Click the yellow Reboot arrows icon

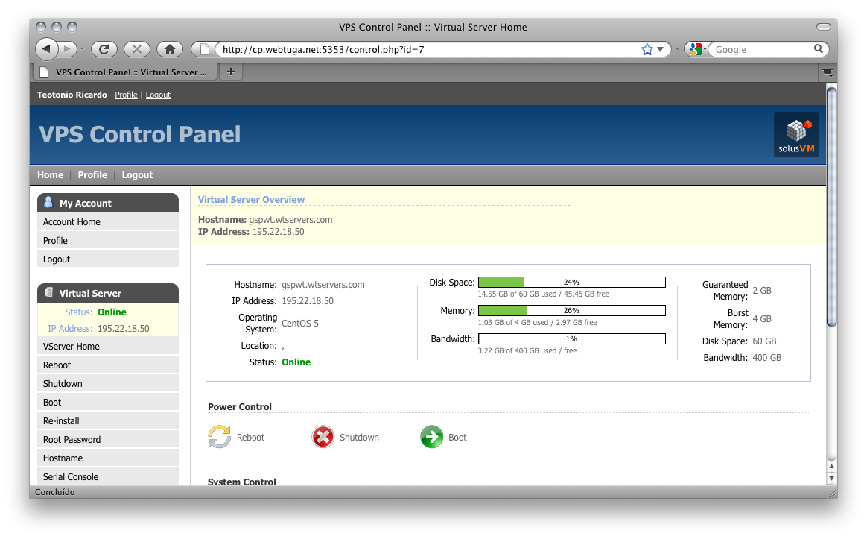coord(220,437)
